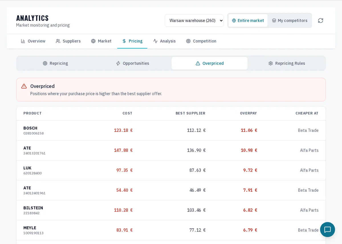The height and width of the screenshot is (244, 342).
Task: Click the people icon for Suppliers
Action: [58, 41]
